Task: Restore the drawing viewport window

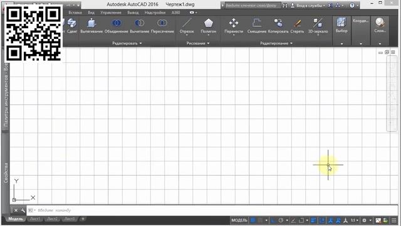Action: 387,52
